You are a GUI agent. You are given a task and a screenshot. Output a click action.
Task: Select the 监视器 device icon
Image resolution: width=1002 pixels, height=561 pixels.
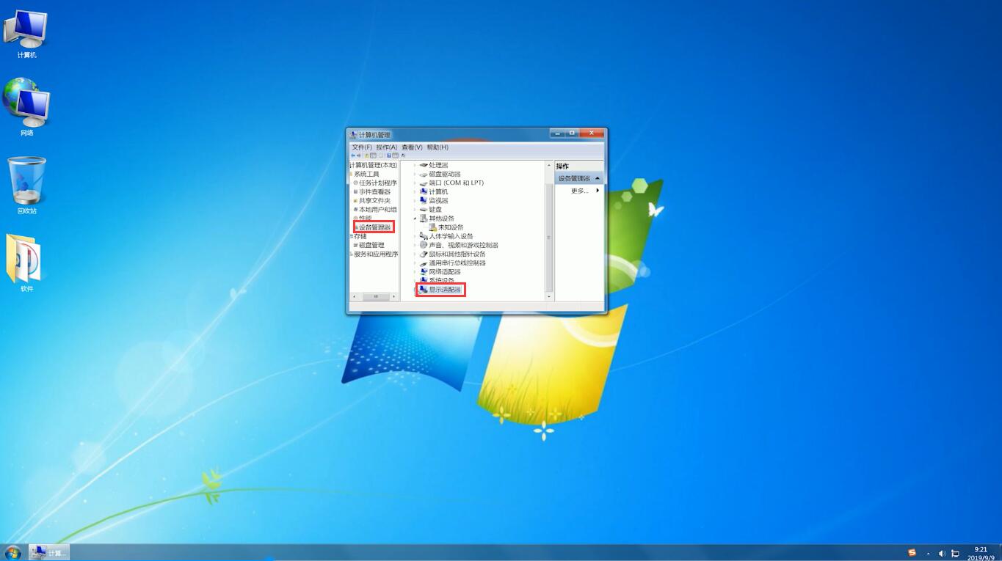424,200
